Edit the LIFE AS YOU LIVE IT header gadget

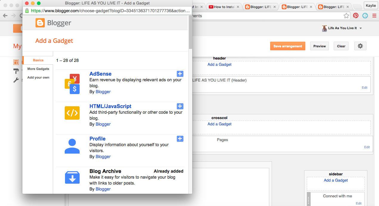click(x=364, y=88)
